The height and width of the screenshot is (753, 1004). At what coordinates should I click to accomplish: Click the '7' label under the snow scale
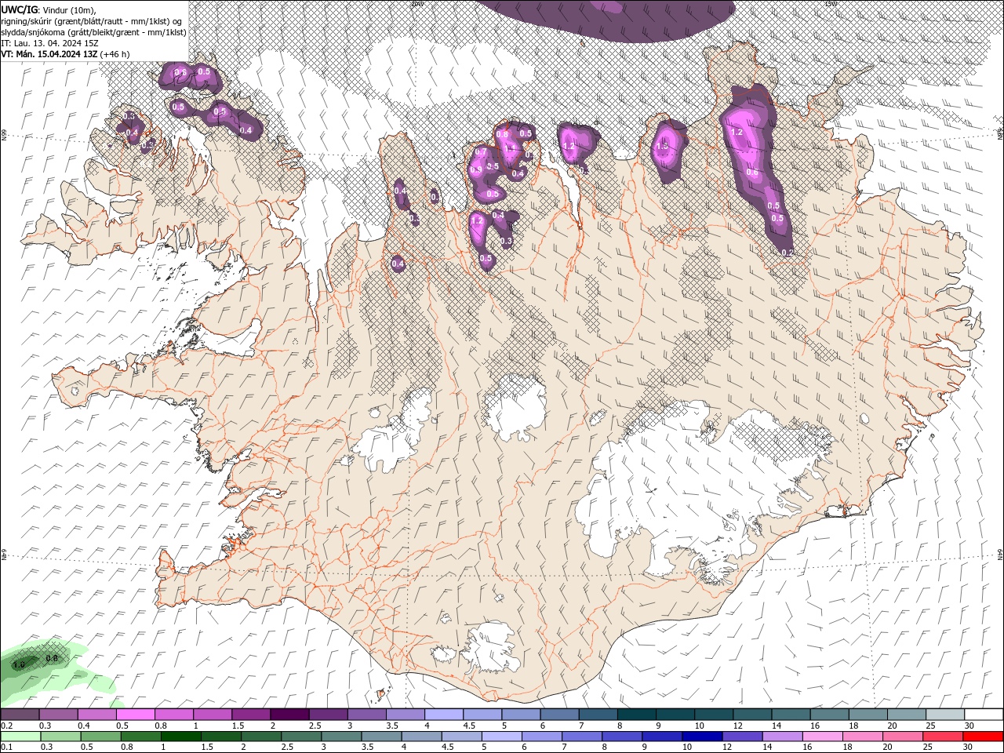pos(582,726)
